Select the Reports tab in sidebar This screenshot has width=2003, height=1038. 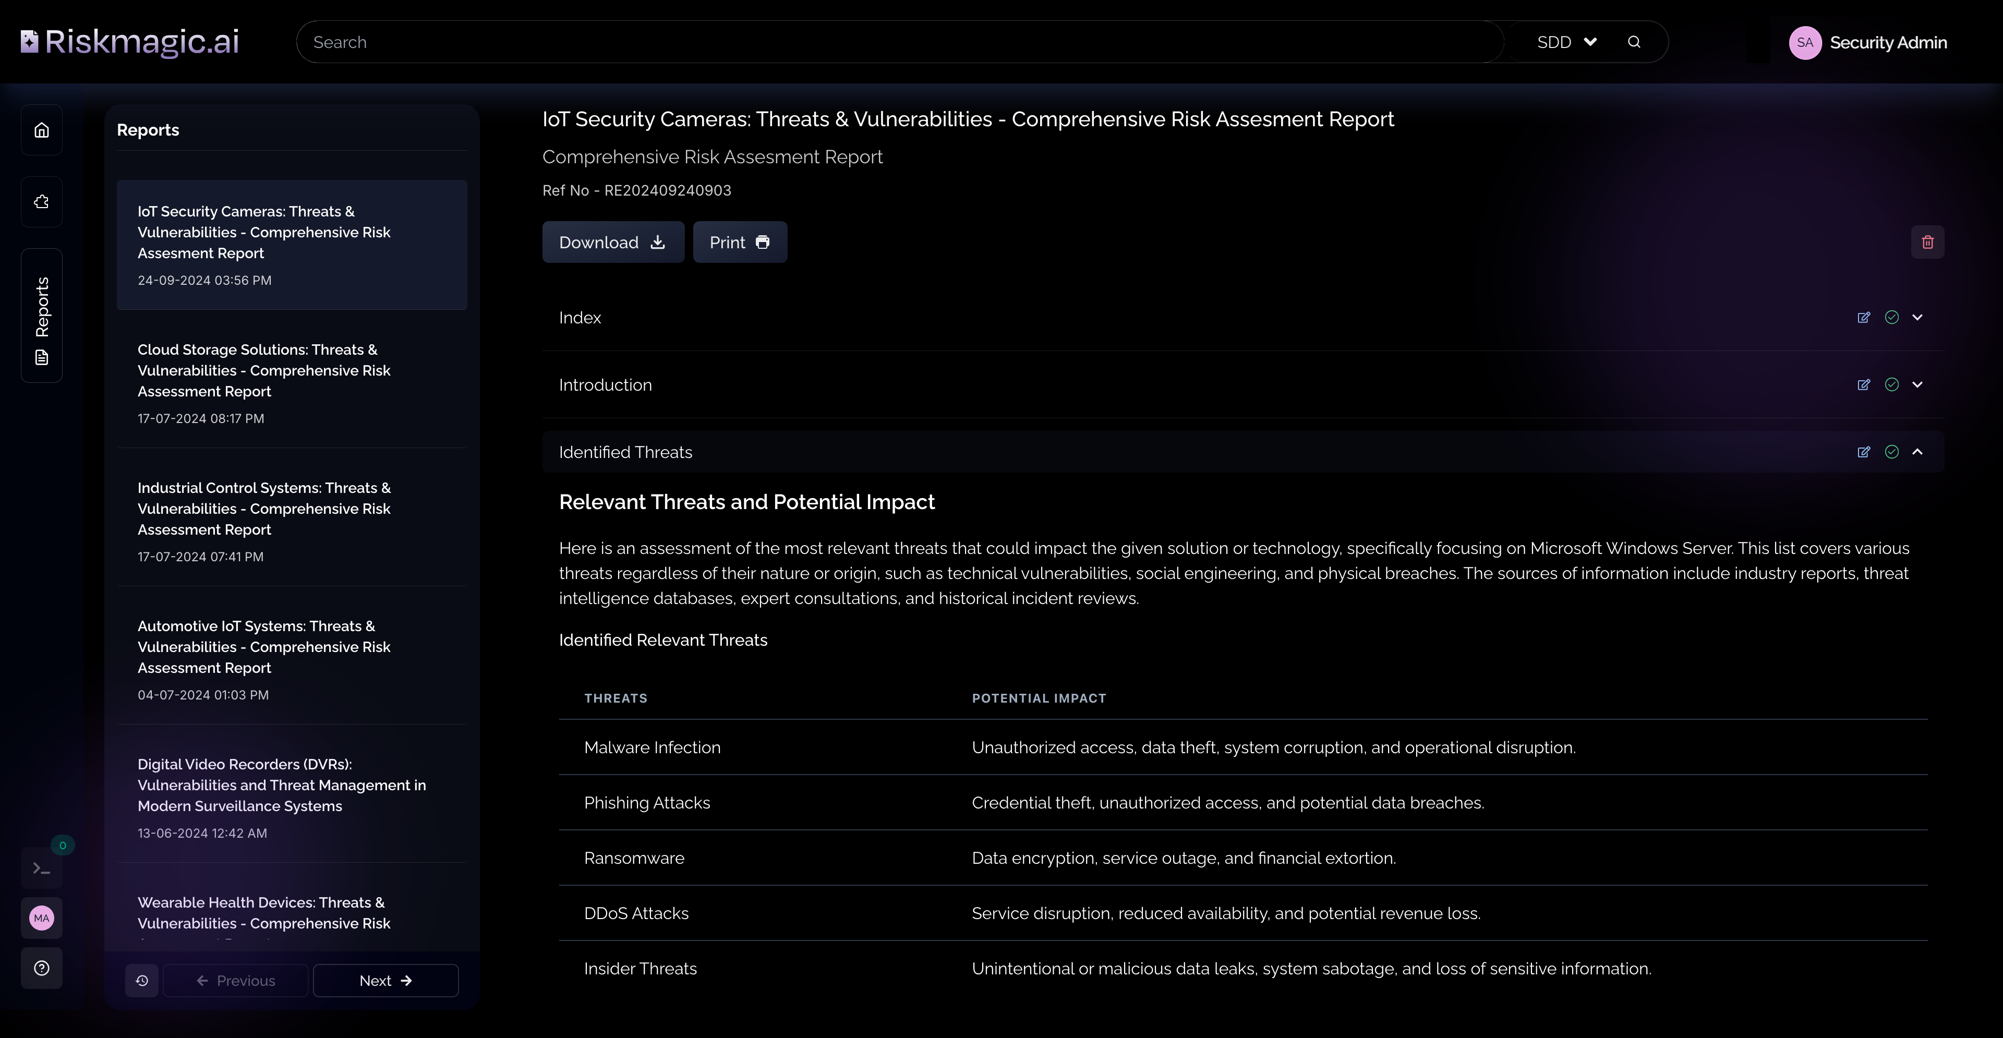[42, 316]
